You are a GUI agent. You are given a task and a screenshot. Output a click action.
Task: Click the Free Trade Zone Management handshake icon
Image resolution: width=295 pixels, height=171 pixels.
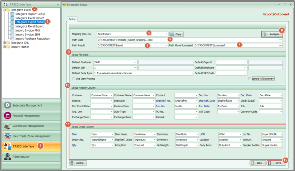[7, 136]
